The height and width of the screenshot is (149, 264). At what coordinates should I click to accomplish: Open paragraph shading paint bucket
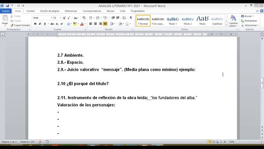tap(120, 24)
